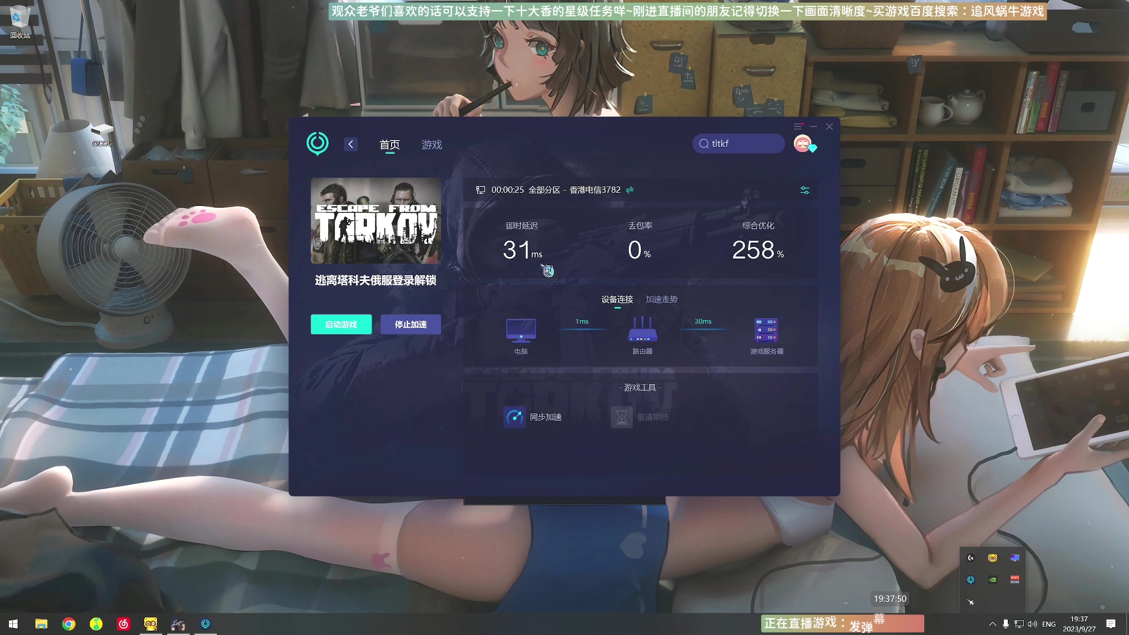Open the hamburger menu icon in title bar
This screenshot has width=1129, height=635.
coord(798,126)
